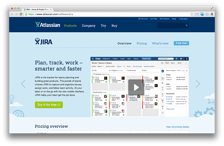Screen dimensions: 224x146
Task: Open the Languages dropdown
Action: click(x=184, y=19)
